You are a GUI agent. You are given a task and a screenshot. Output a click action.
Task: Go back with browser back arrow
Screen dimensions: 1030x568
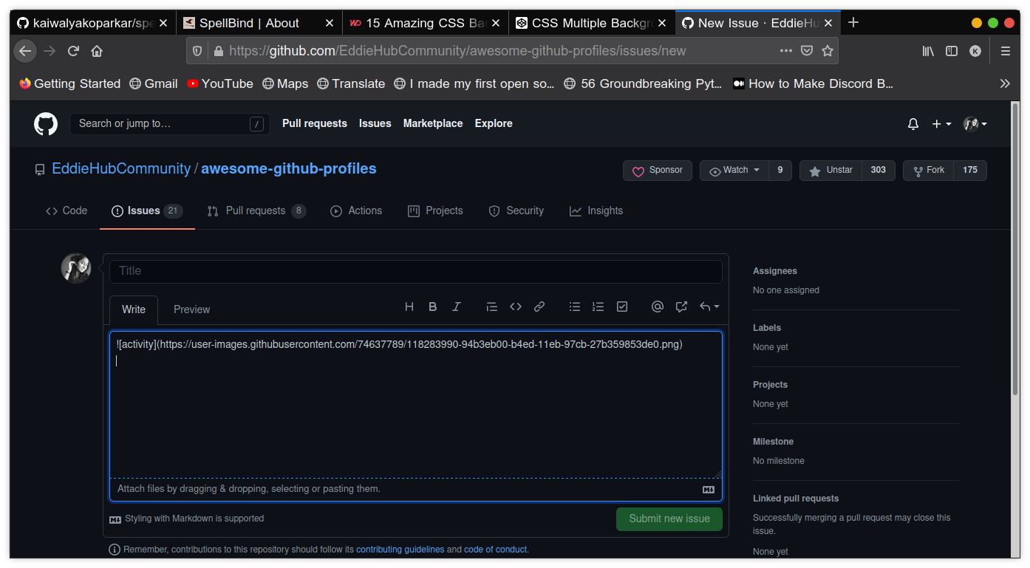pyautogui.click(x=25, y=51)
